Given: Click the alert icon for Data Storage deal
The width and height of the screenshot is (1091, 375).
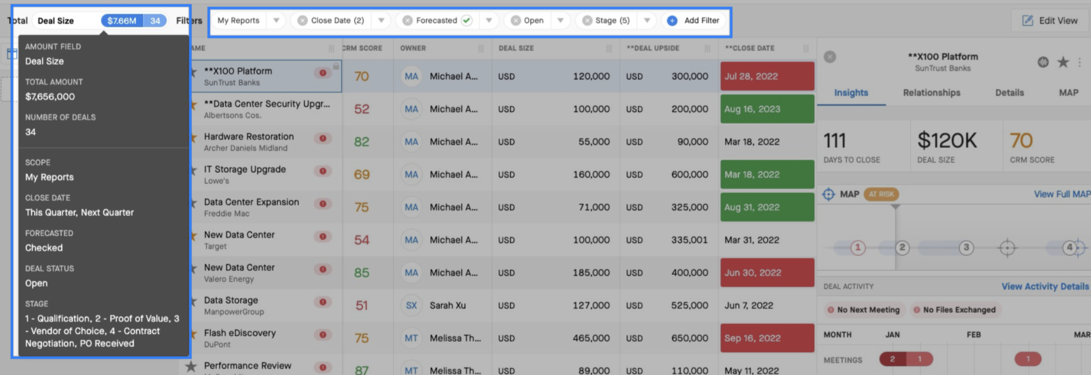Looking at the screenshot, I should coord(323,302).
